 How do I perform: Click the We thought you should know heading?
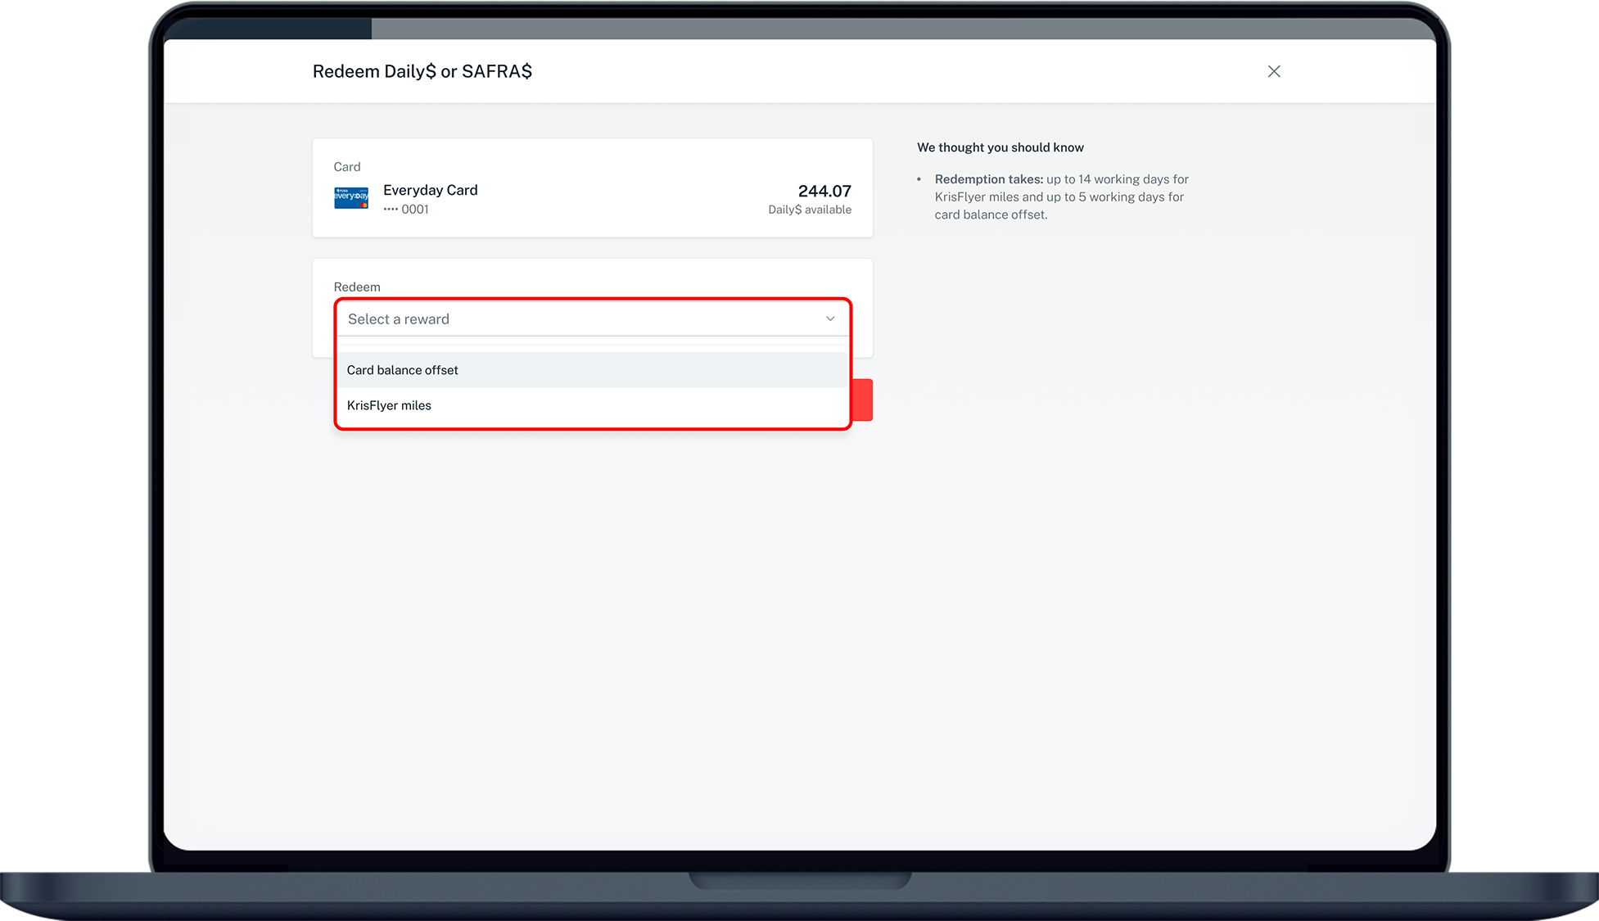click(1000, 147)
